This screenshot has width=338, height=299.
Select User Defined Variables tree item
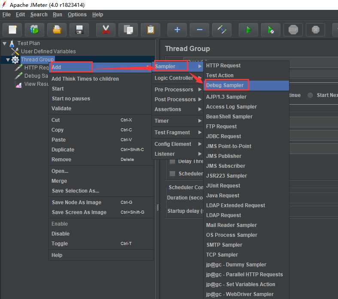[48, 51]
